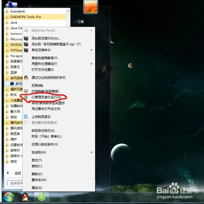Click the DAEMON Tools Pro folder icon

coord(7,17)
